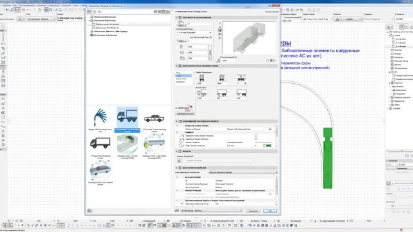Switch library browser to small icon view

159,12
